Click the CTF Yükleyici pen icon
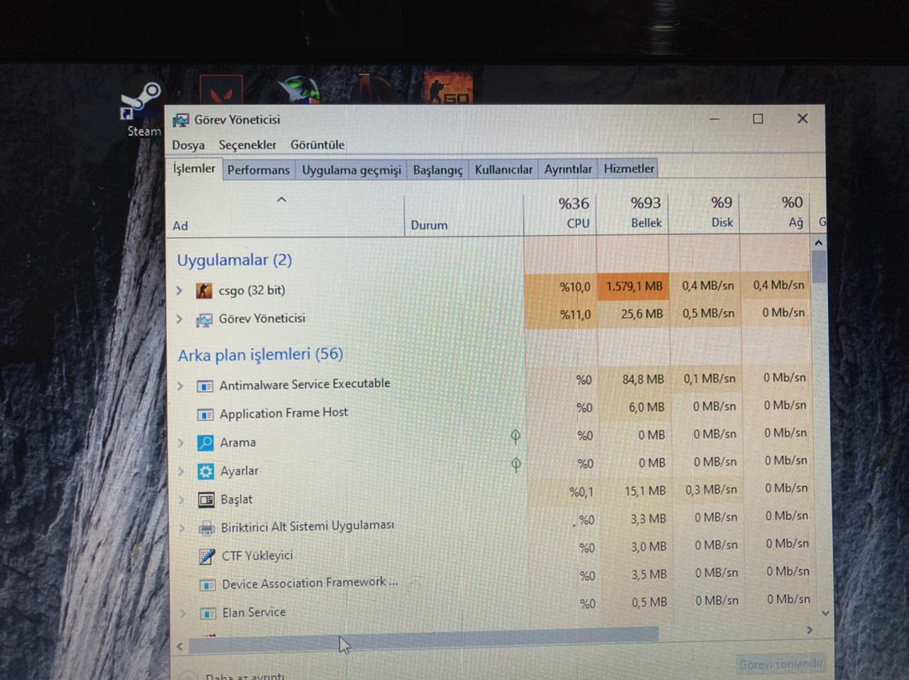909x680 pixels. tap(207, 556)
